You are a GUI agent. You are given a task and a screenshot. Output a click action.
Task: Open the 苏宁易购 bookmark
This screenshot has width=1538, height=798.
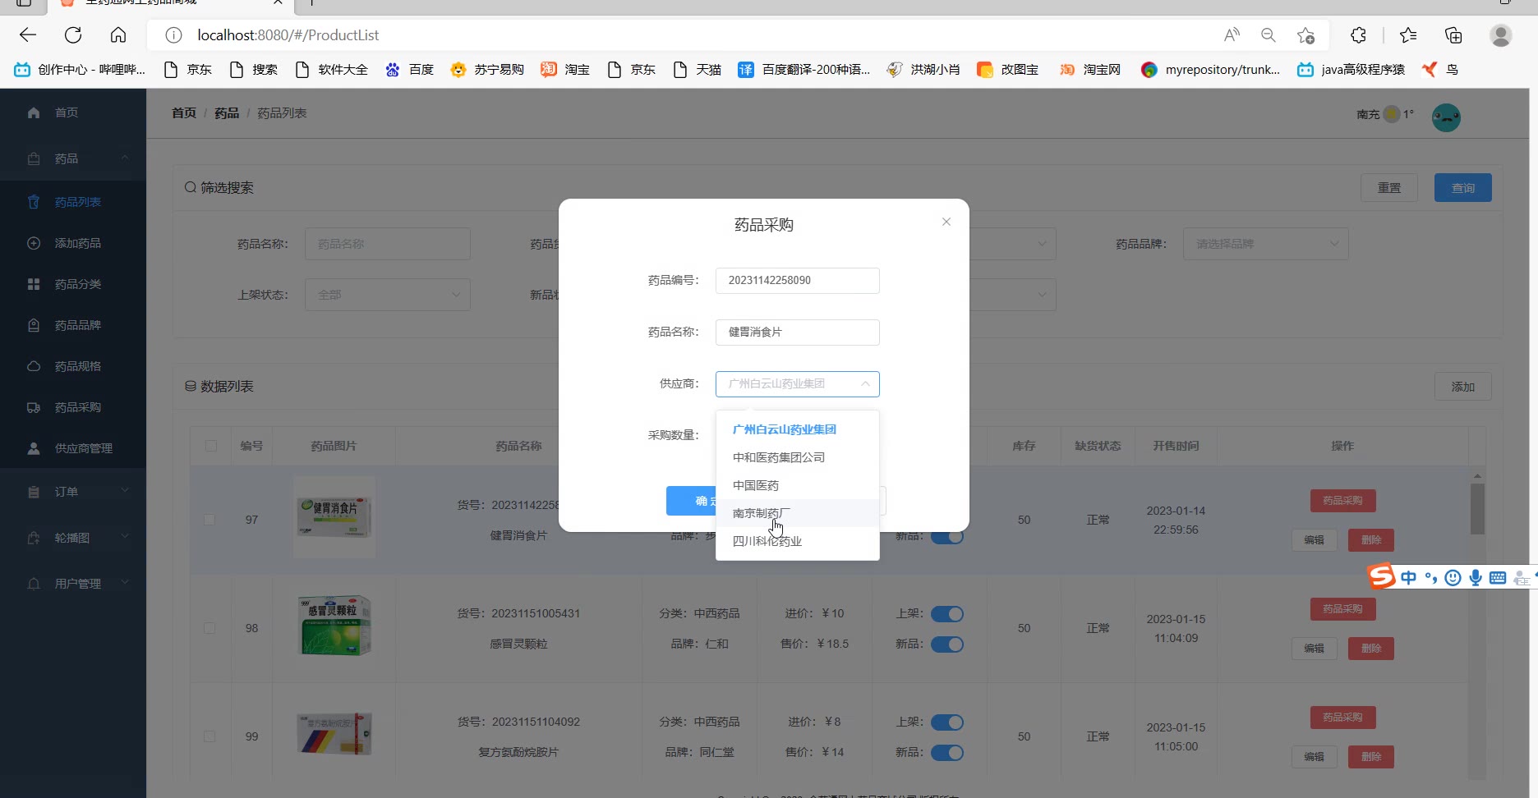coord(487,70)
